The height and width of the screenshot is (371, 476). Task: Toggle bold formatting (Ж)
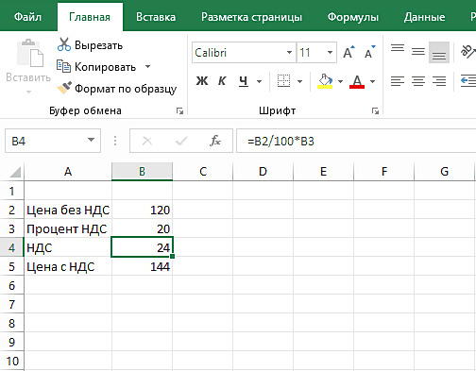202,81
